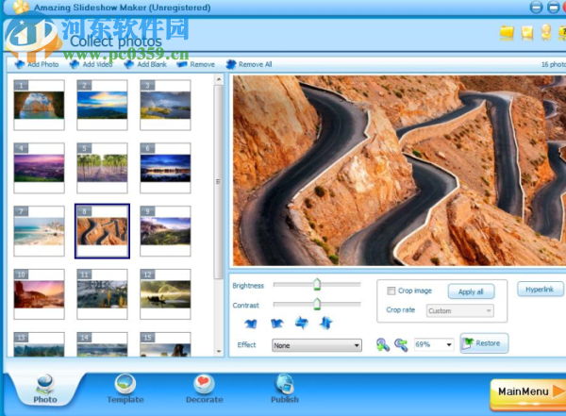Click the second blue rotate arrow icon
Screen dimensions: 566x416
point(276,323)
